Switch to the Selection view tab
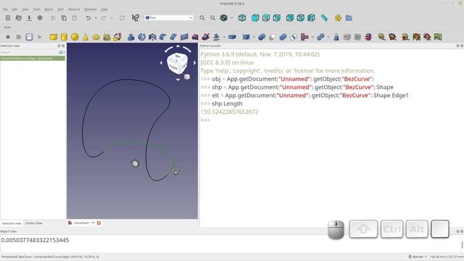 12,223
